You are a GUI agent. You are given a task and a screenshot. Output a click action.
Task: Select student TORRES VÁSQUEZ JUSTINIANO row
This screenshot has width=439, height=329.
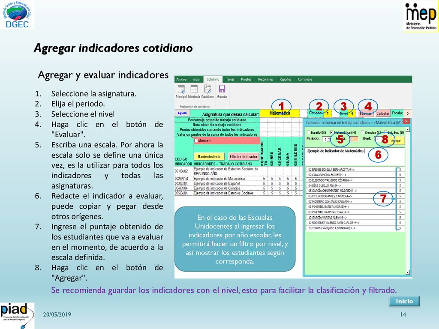[x=352, y=228]
